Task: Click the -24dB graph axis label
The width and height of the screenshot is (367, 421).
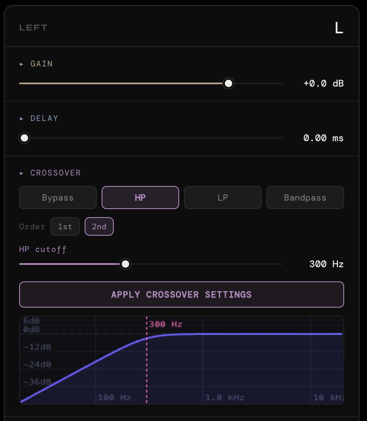Action: pyautogui.click(x=37, y=364)
